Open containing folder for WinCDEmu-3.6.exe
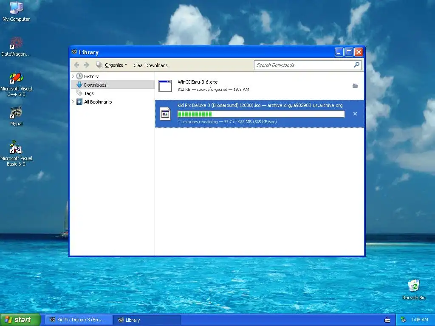This screenshot has width=435, height=326. [355, 86]
